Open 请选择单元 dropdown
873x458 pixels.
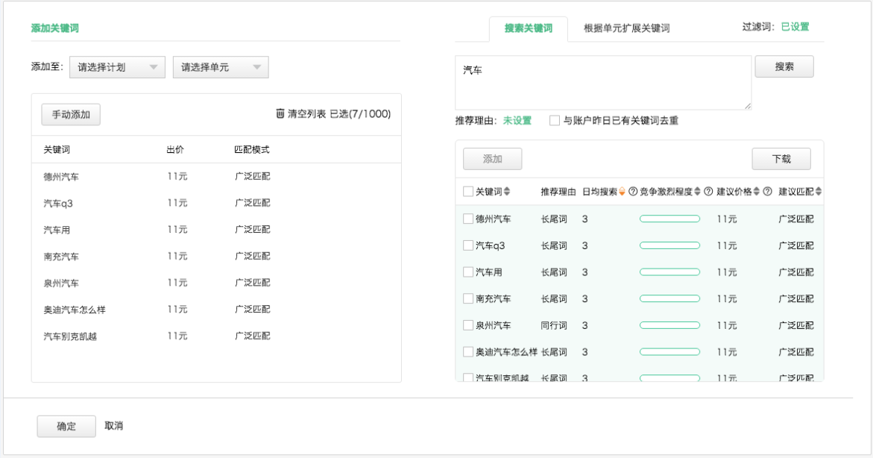[221, 67]
